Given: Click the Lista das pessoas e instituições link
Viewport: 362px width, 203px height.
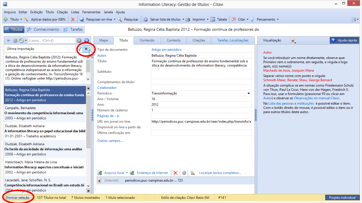Looking at the screenshot, I should coord(291,103).
